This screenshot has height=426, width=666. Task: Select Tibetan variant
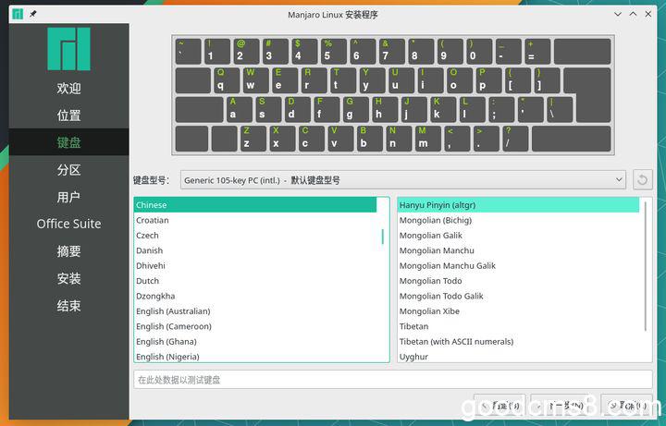(x=519, y=327)
